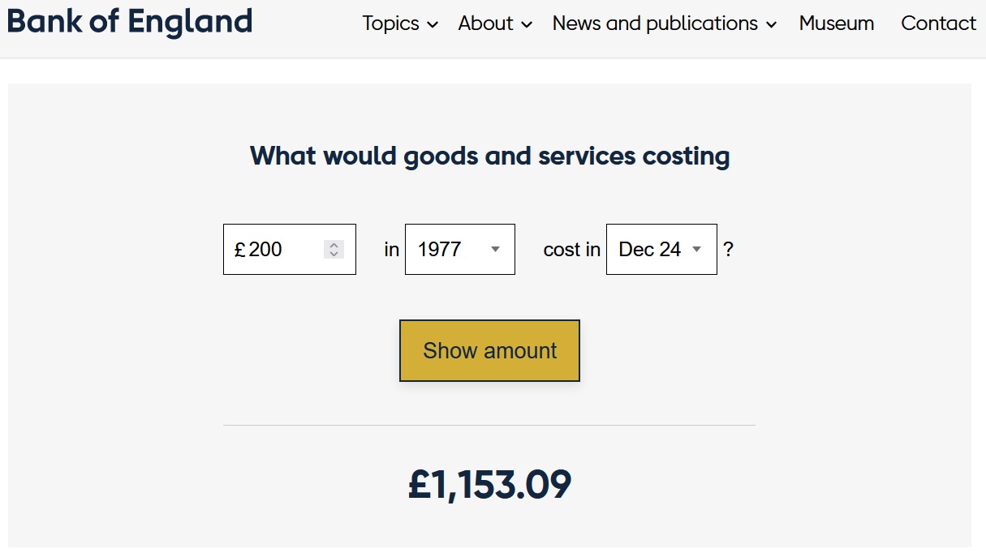Open News and publications menu

[x=665, y=24]
